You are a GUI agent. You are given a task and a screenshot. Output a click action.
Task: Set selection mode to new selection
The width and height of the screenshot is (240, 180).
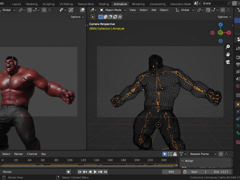[100, 17]
